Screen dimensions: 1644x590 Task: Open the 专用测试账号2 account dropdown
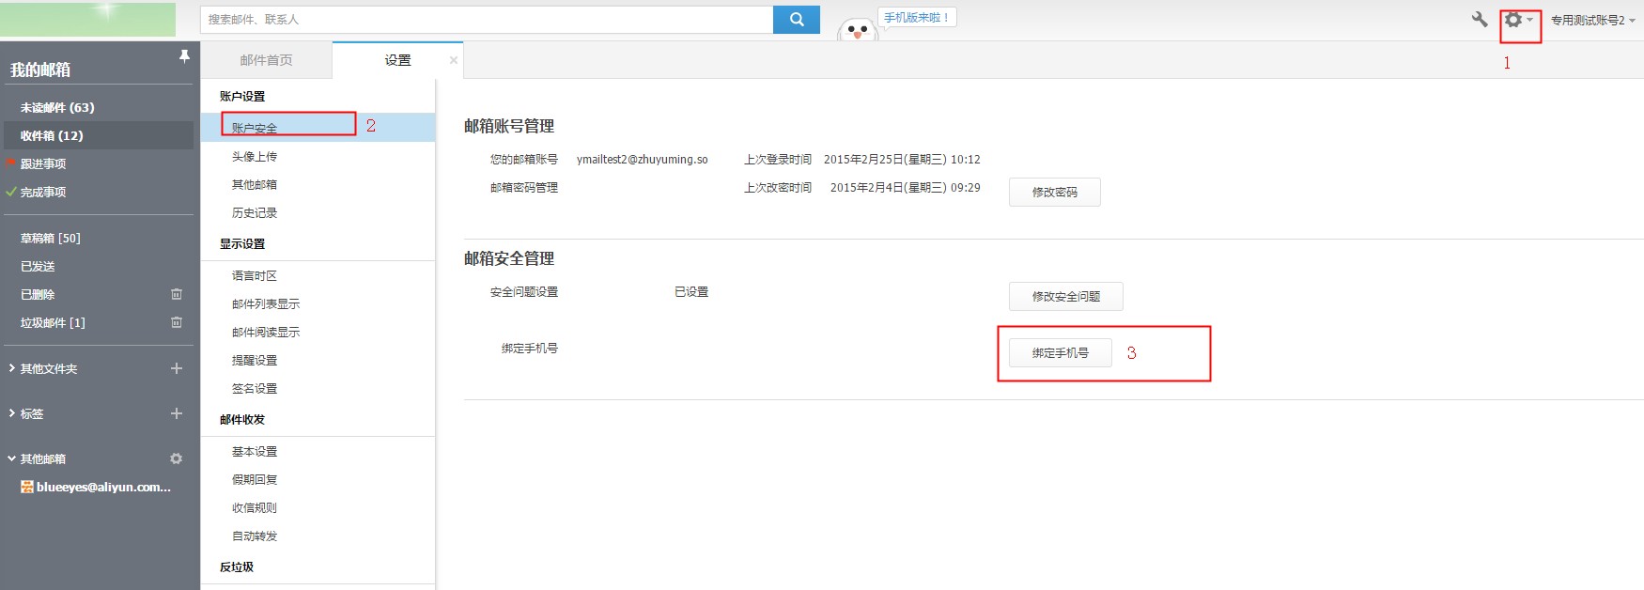tap(1592, 20)
